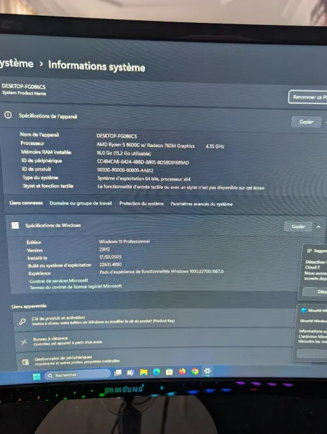Copy the Windows specifications with Copier
The width and height of the screenshot is (327, 434).
point(298,226)
